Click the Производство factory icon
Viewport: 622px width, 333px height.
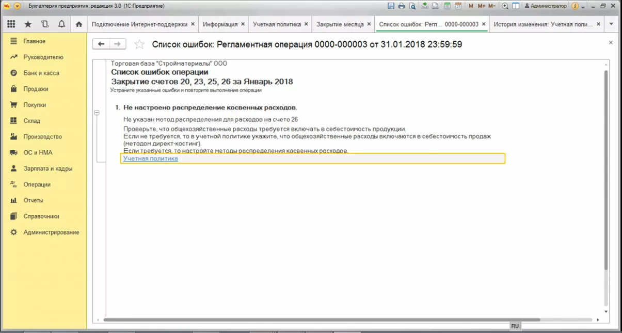coord(14,137)
